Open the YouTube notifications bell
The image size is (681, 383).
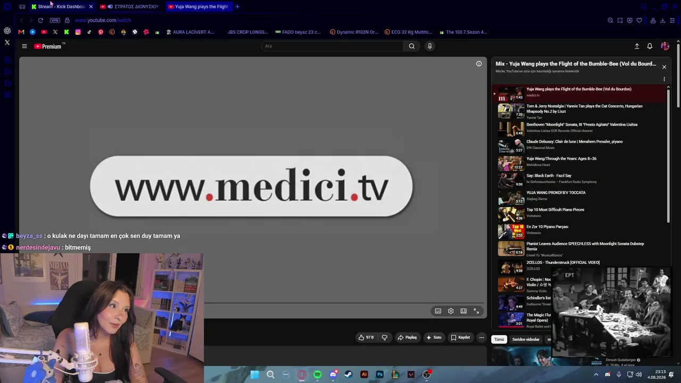click(650, 46)
